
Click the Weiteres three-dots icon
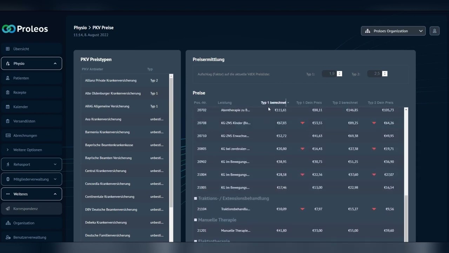click(8, 194)
